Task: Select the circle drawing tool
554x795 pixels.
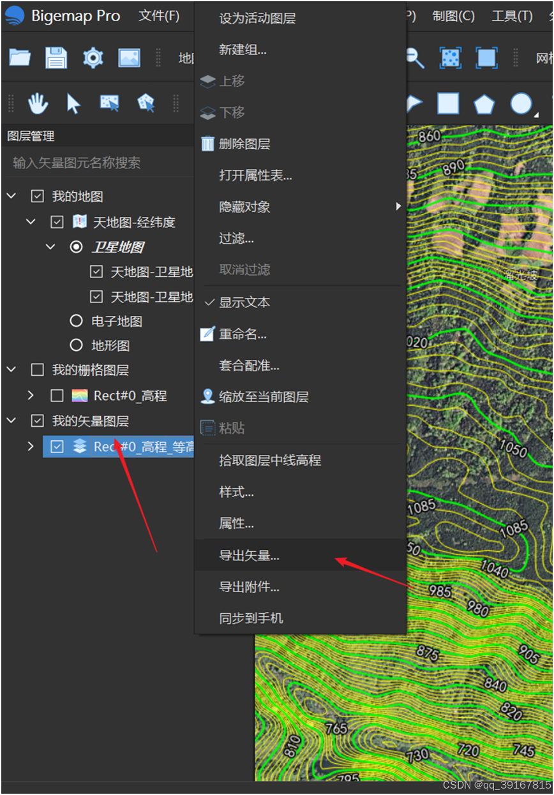Action: coord(522,103)
